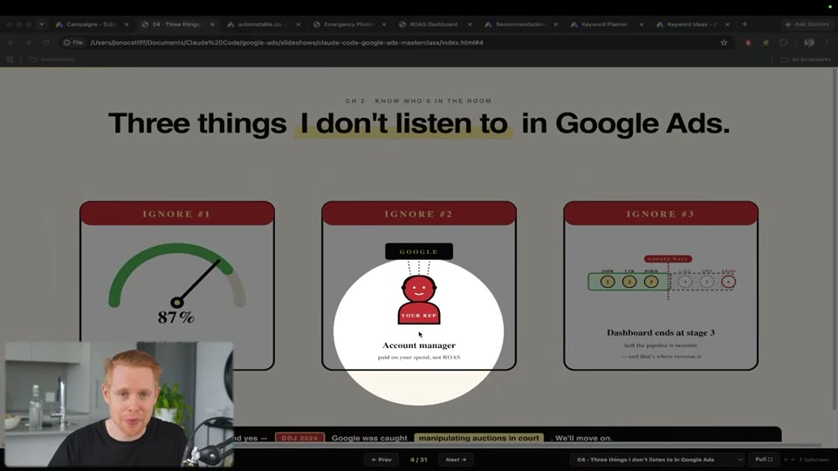Screen dimensions: 838x471
Task: Click the 4 / 31 slide counter
Action: (x=418, y=460)
